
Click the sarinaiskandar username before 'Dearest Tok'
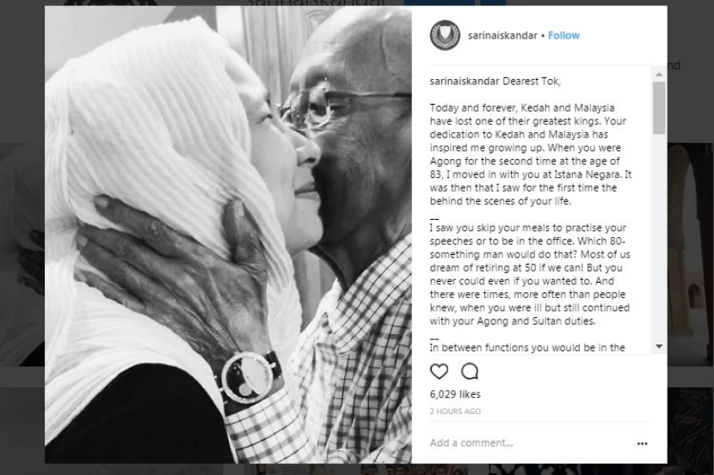(461, 82)
